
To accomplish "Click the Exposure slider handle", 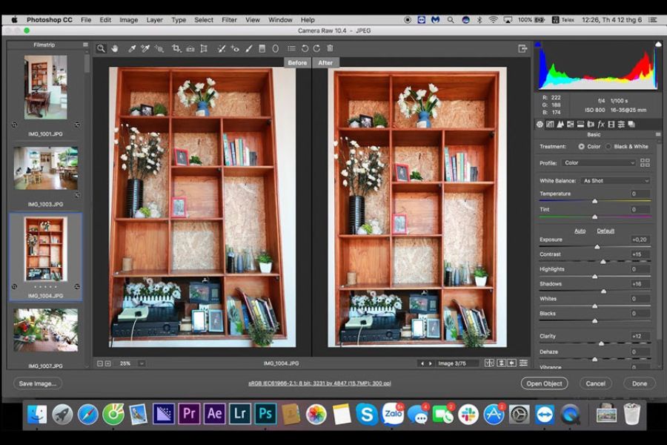I will (x=597, y=246).
